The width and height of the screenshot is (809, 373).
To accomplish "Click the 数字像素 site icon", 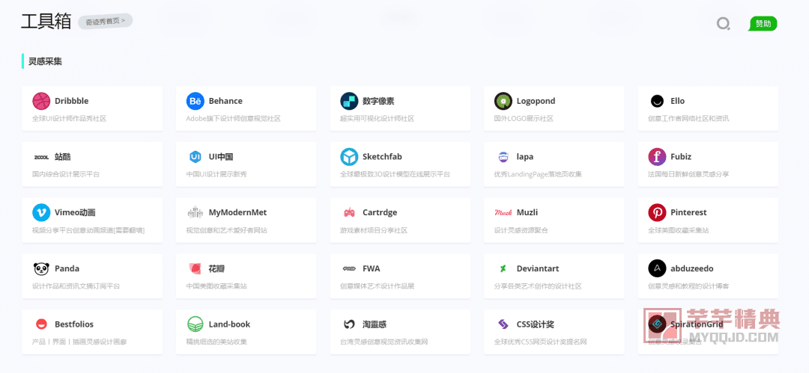I will (349, 101).
